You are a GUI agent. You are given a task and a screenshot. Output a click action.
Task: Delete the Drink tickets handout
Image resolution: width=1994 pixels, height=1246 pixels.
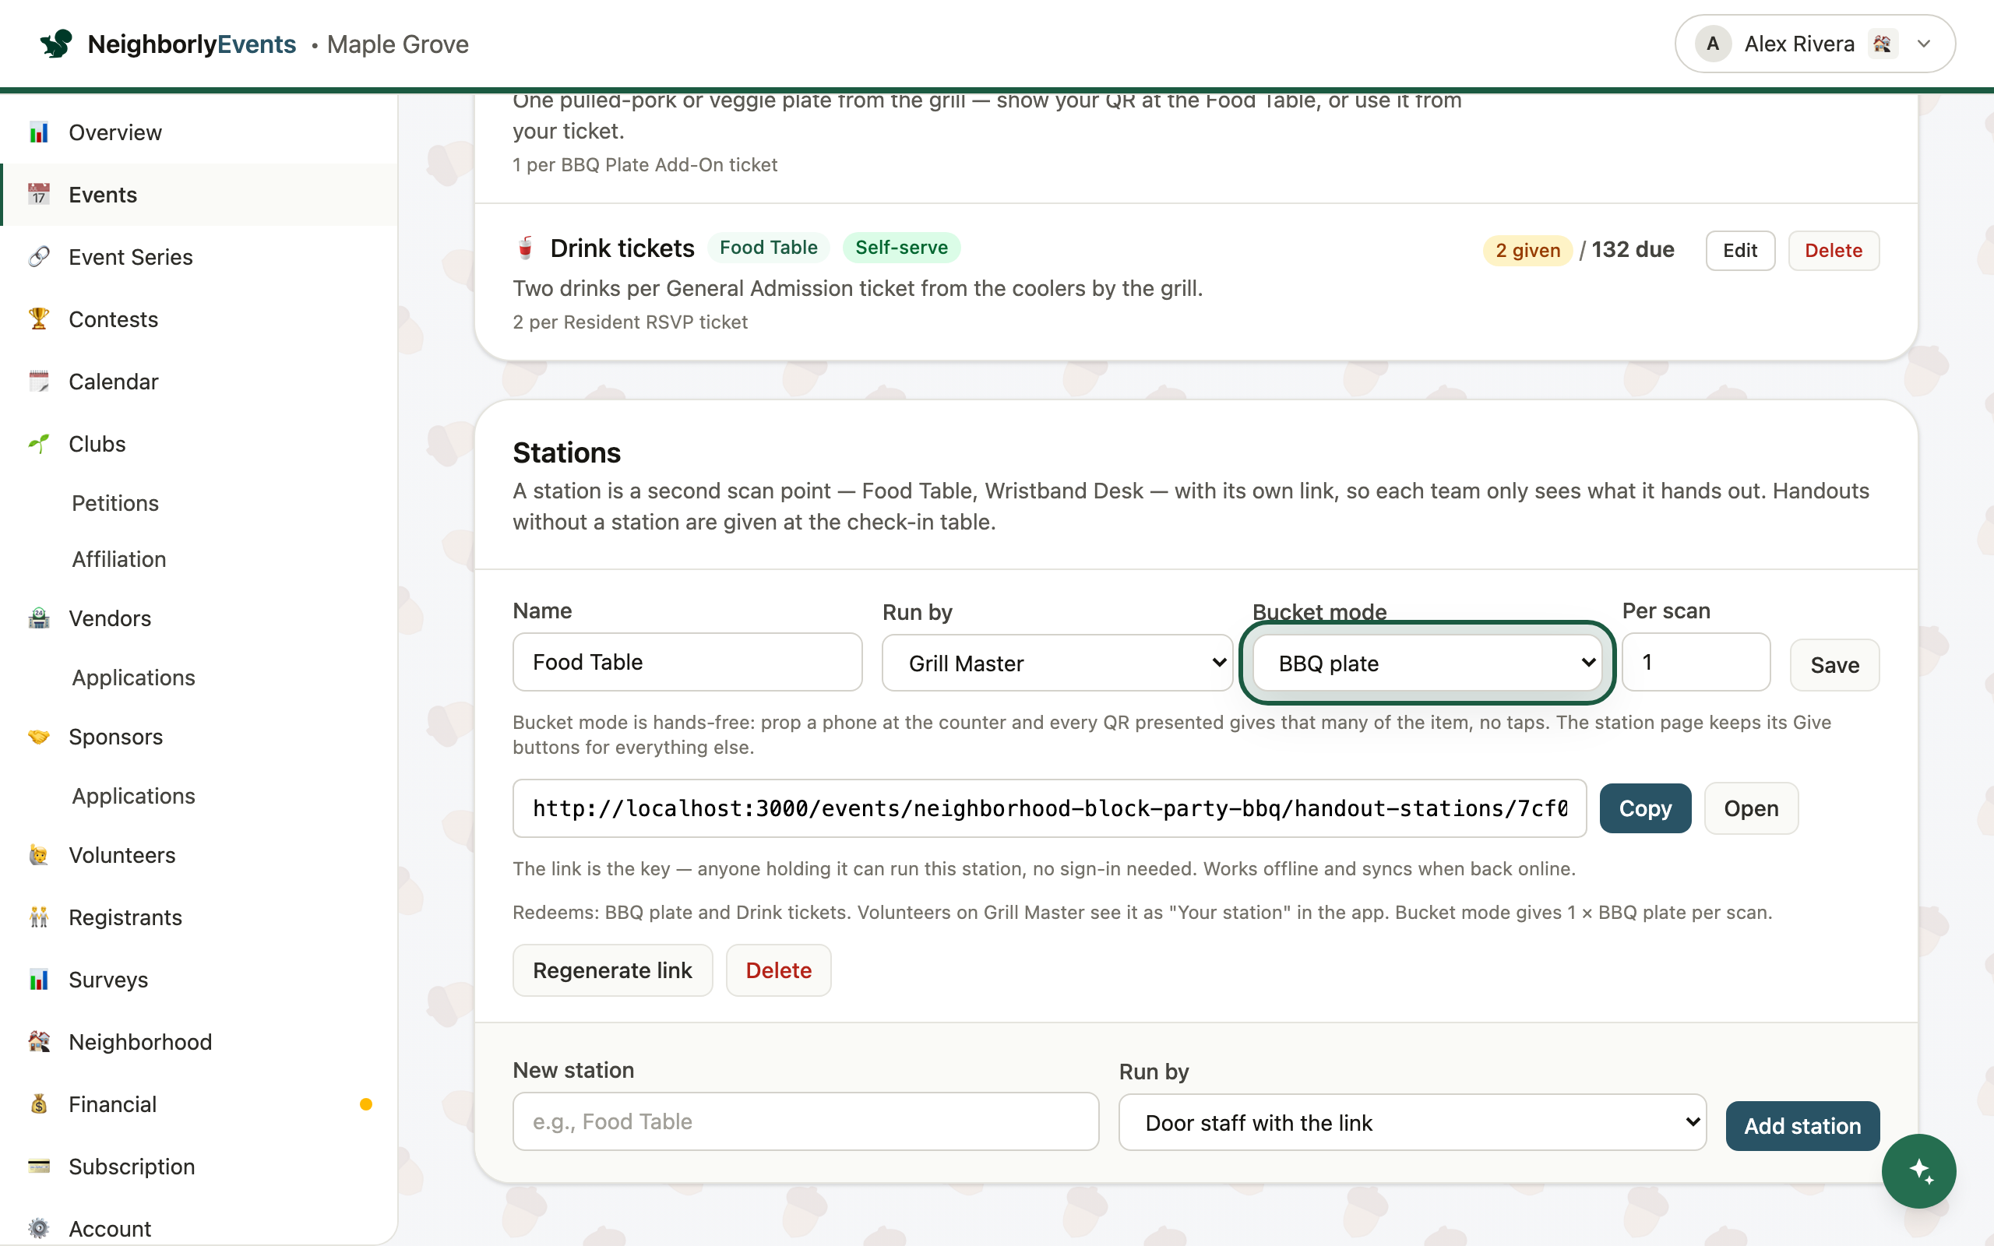point(1834,251)
